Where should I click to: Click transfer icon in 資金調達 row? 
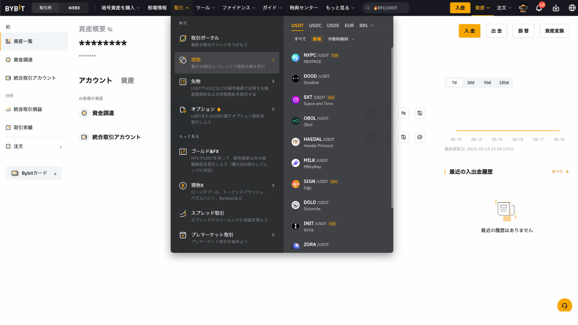404,113
